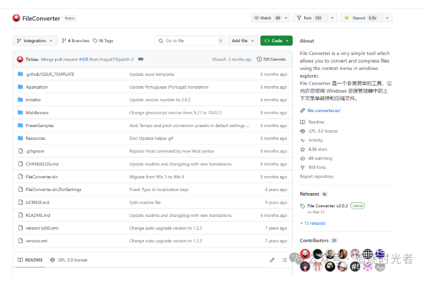Click the version (x86).xml file icon
The image size is (438, 285).
[x=20, y=228]
